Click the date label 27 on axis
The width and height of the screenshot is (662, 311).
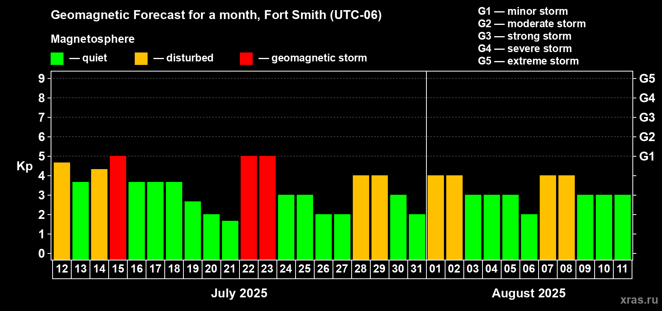(x=342, y=269)
